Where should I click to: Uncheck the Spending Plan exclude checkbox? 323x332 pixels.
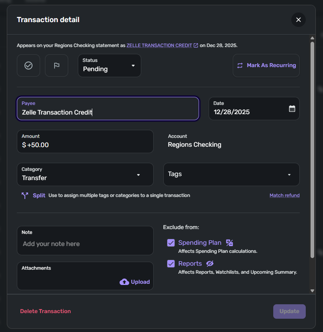point(171,243)
